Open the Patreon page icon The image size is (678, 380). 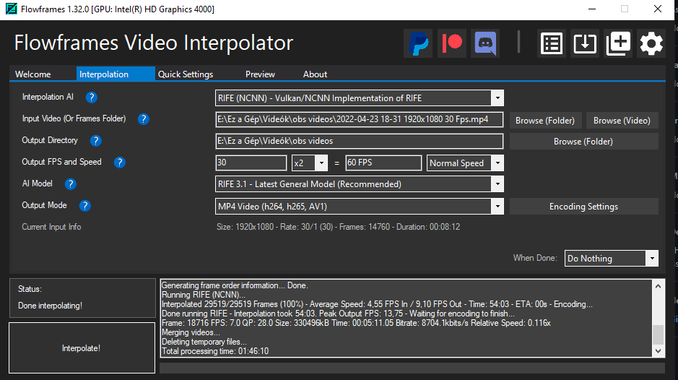pos(452,43)
